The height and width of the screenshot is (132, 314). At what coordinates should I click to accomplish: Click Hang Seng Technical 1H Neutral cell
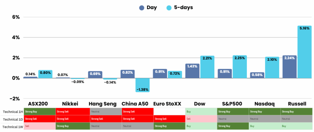104,112
